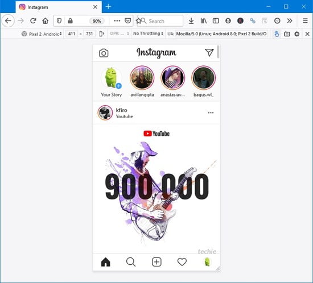
Task: Open the Firefox account icon
Action: tap(228, 20)
